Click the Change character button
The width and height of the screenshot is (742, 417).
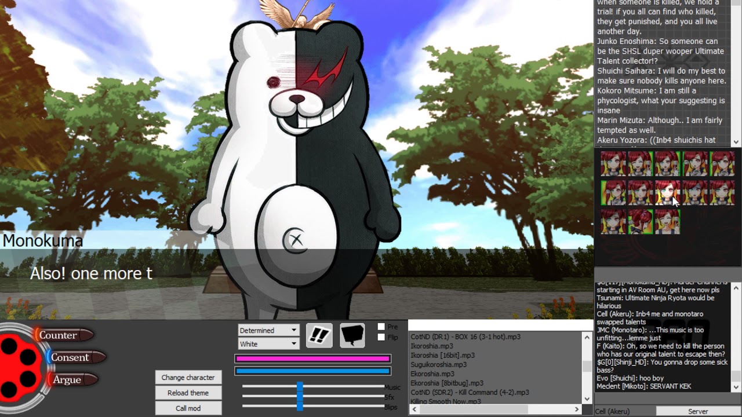[188, 378]
